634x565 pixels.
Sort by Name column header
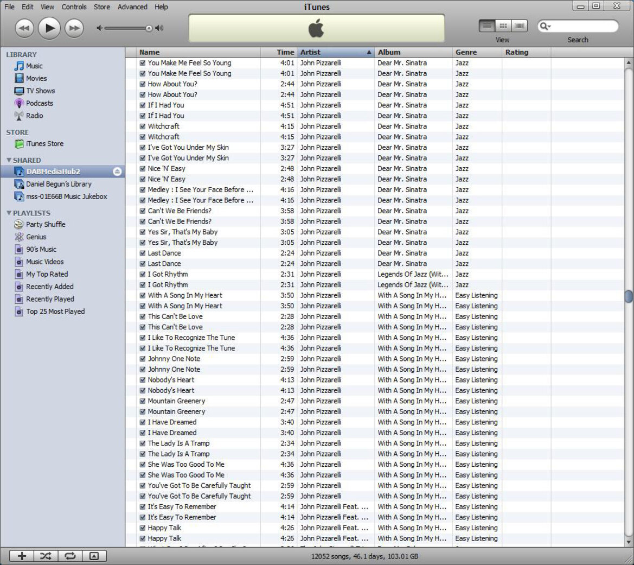click(198, 52)
